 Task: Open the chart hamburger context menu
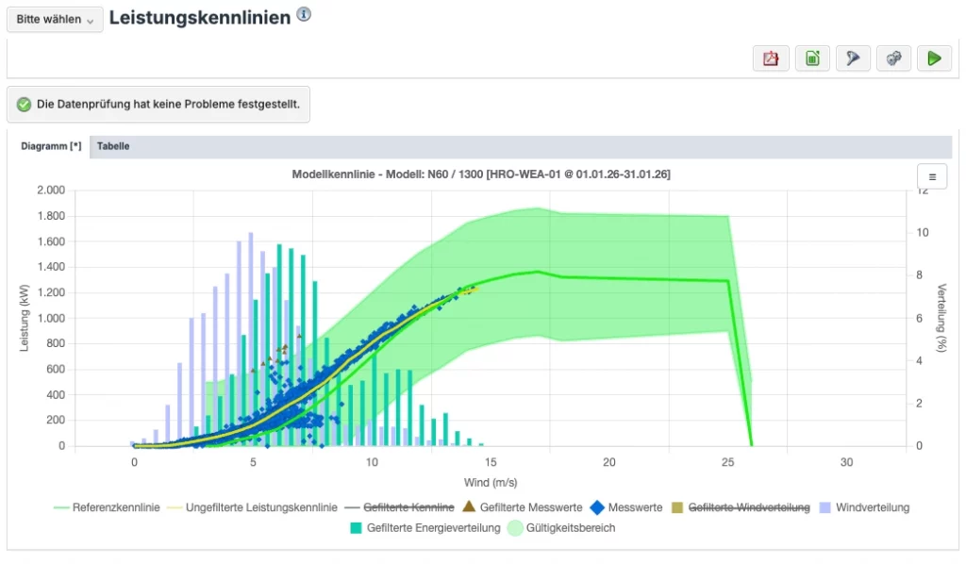932,176
